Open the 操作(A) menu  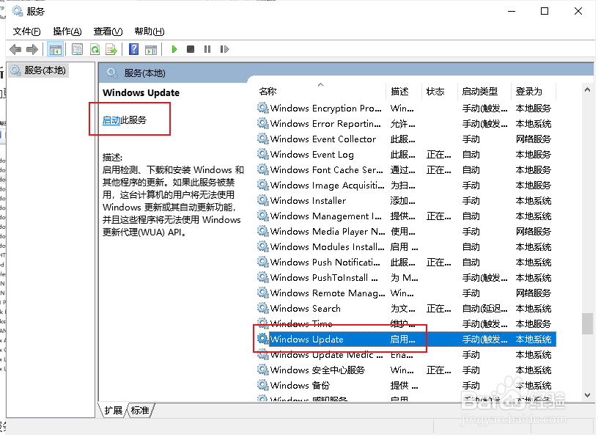coord(67,32)
